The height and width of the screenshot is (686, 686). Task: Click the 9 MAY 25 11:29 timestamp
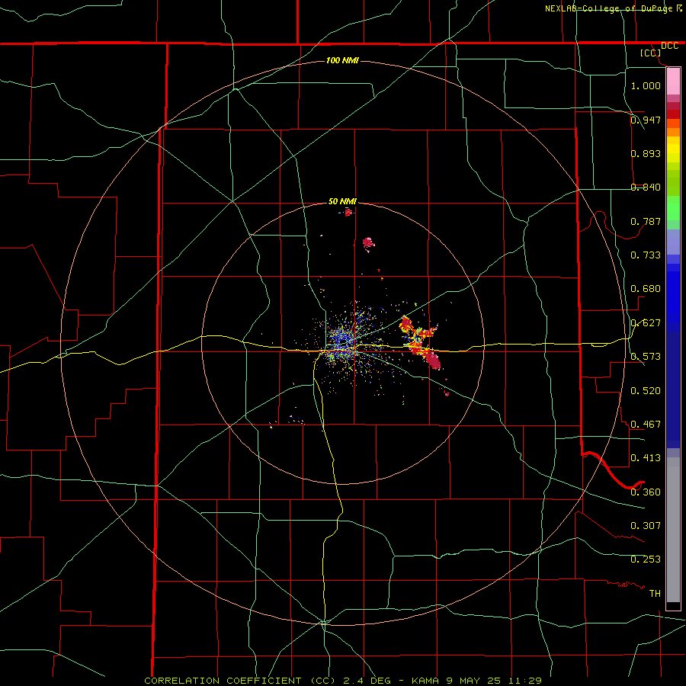[x=494, y=681]
